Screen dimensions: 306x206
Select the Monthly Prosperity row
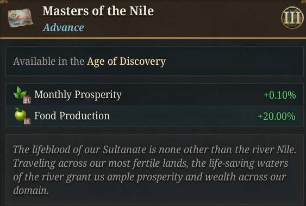point(154,94)
